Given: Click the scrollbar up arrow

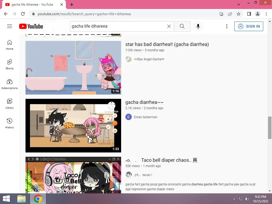Looking at the screenshot, I should coord(270,21).
